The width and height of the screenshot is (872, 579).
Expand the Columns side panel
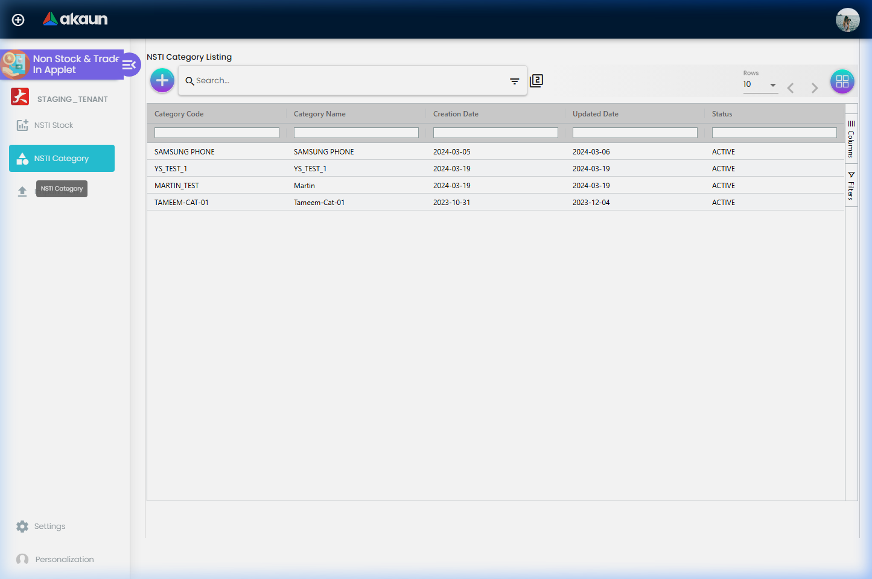point(851,139)
